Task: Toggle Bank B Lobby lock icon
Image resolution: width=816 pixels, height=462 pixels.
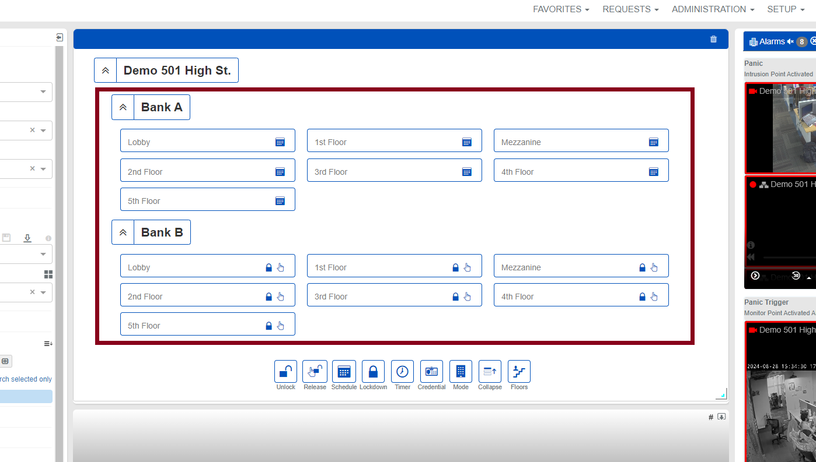Action: [268, 267]
